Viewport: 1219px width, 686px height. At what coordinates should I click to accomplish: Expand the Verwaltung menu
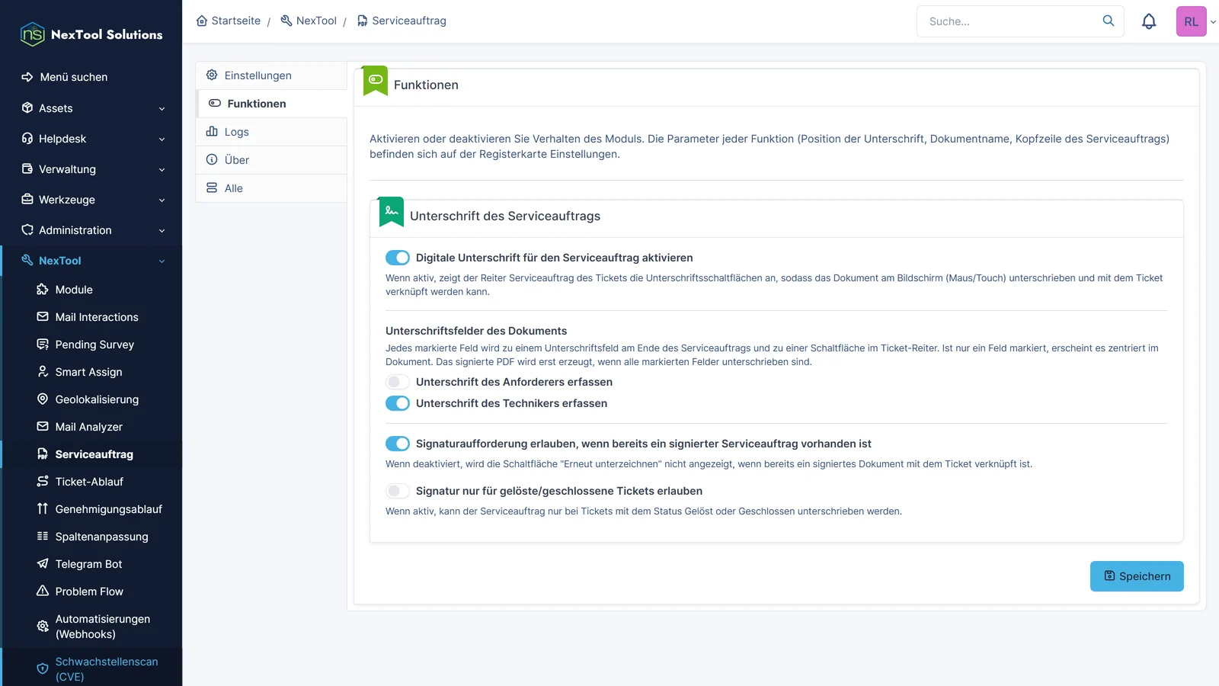coord(91,169)
